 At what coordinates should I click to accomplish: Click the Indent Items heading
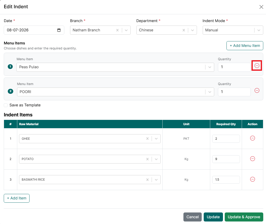(x=18, y=115)
